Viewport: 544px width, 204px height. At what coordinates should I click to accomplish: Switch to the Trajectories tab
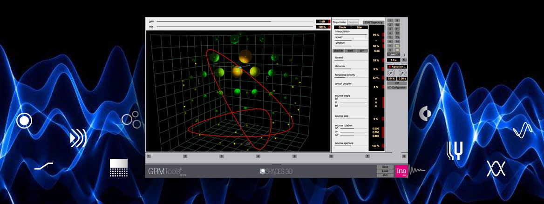[x=340, y=22]
